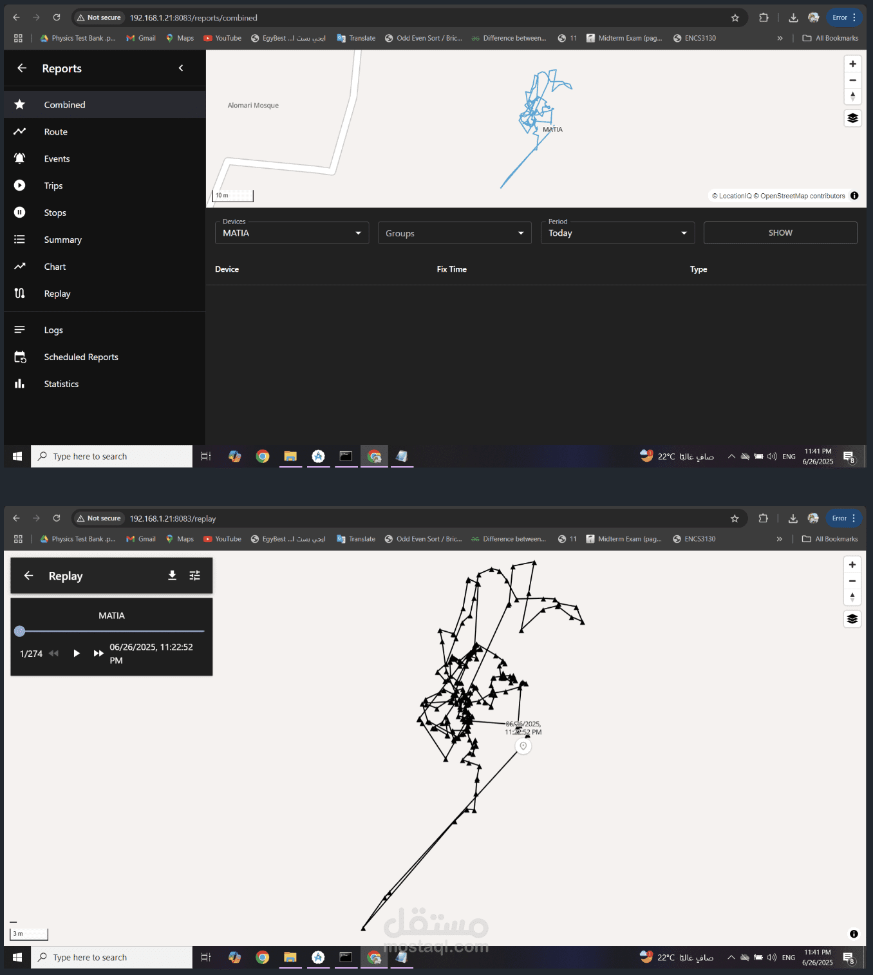Open the Reports map layers switcher
The height and width of the screenshot is (975, 873).
click(x=852, y=118)
